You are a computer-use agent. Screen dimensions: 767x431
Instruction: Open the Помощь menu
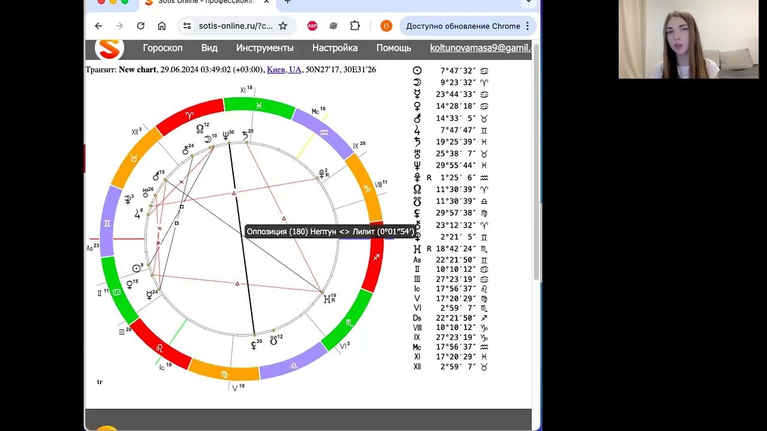(x=394, y=48)
